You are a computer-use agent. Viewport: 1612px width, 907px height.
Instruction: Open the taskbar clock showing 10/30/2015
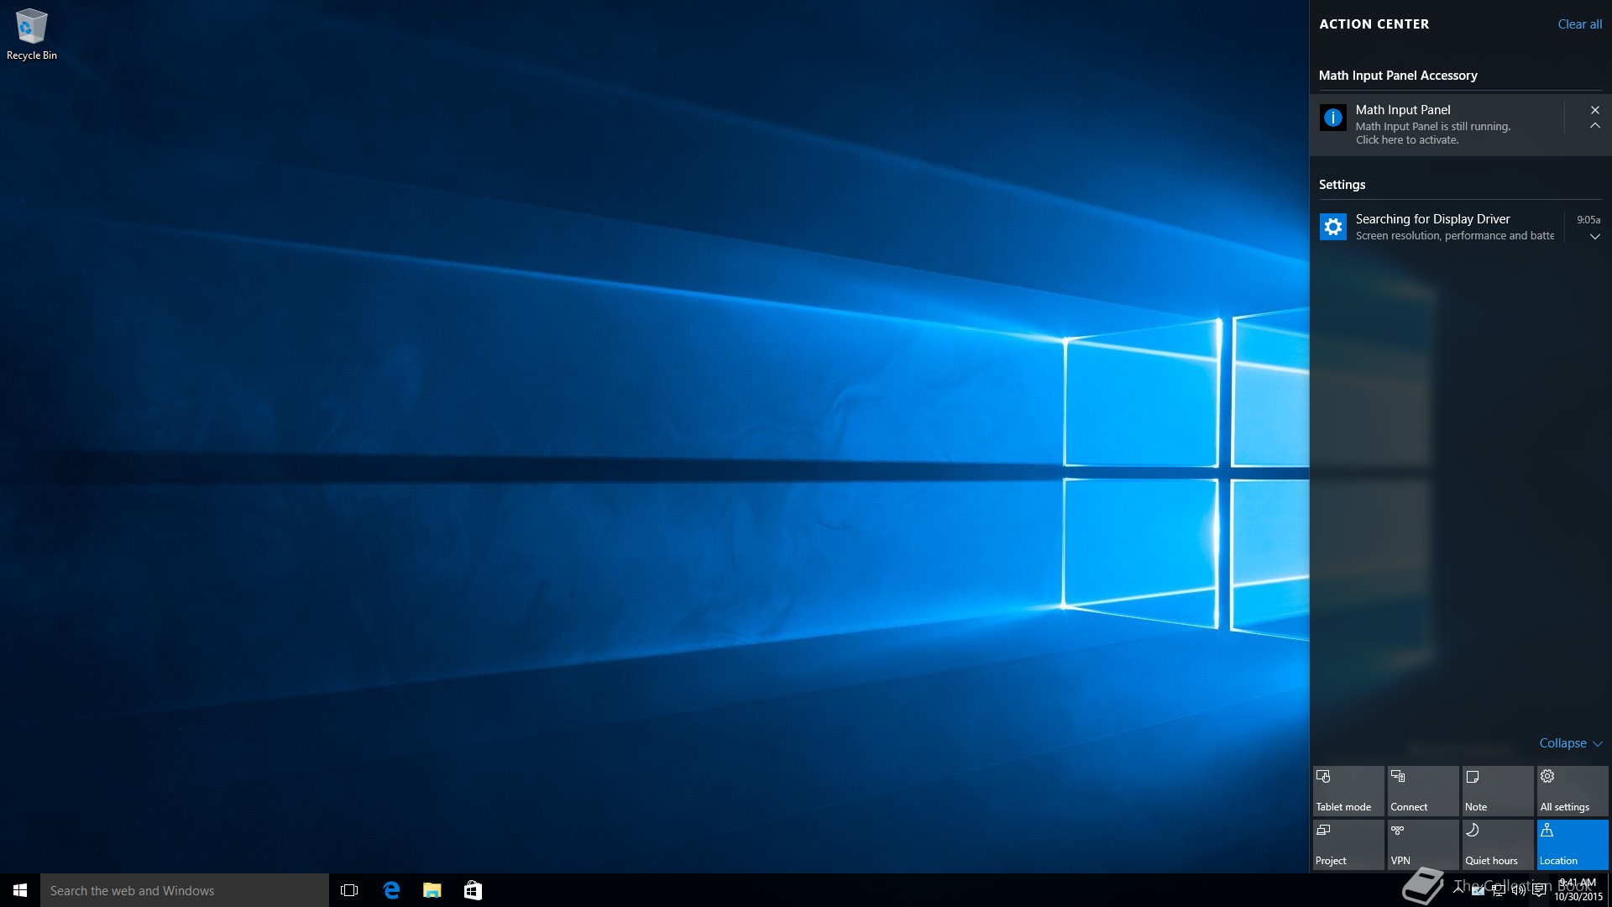tap(1578, 890)
